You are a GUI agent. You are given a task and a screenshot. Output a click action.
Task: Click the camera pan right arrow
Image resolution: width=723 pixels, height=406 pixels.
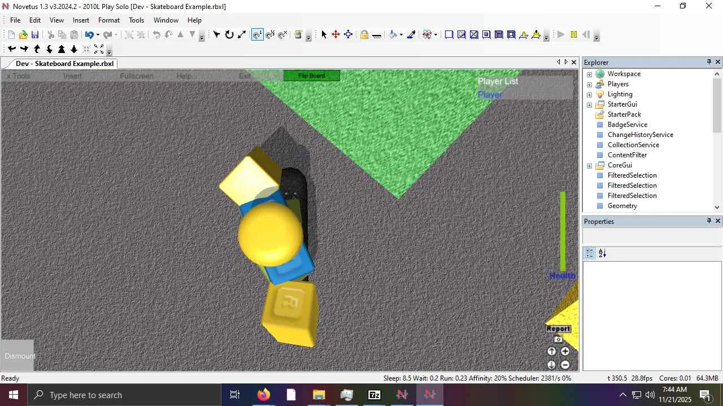pyautogui.click(x=24, y=49)
